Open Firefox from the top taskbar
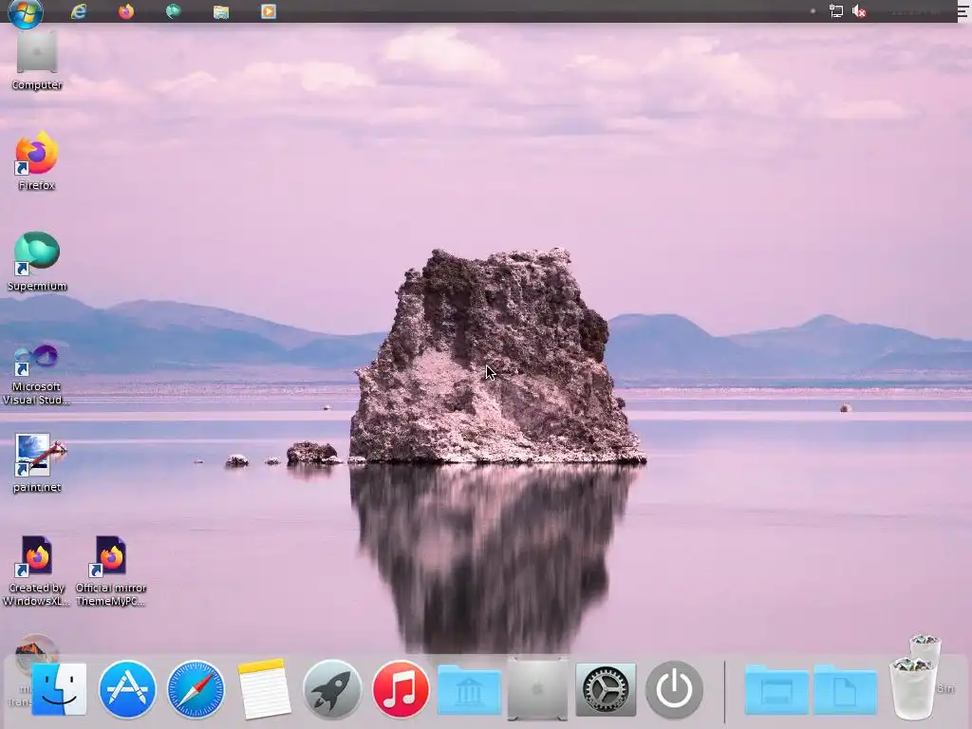This screenshot has width=972, height=729. (x=126, y=11)
